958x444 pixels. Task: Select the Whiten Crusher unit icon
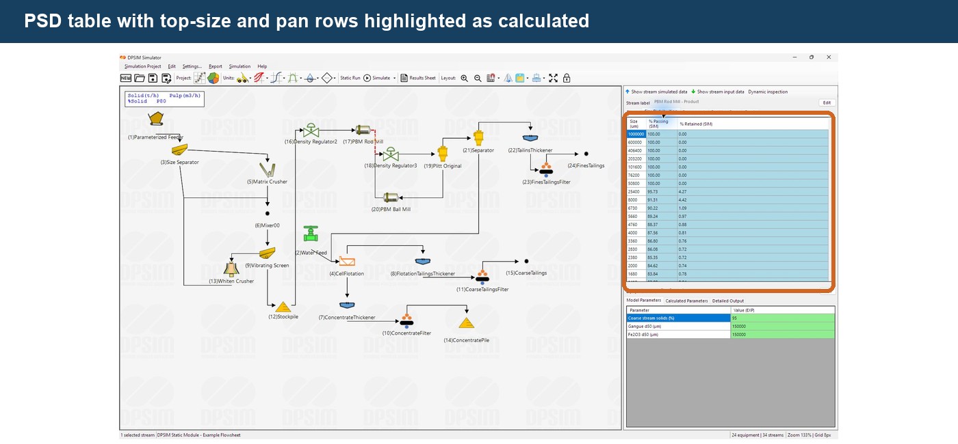(x=231, y=269)
